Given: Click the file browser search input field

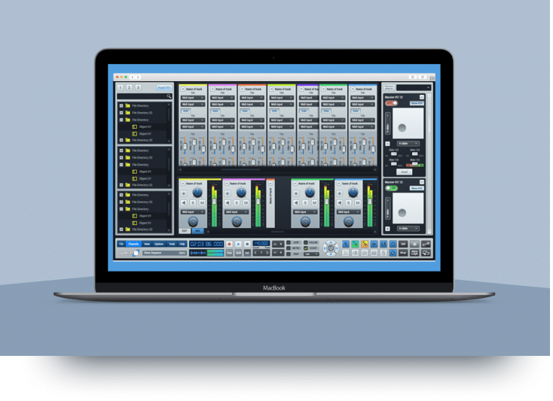Looking at the screenshot, I should pyautogui.click(x=142, y=96).
